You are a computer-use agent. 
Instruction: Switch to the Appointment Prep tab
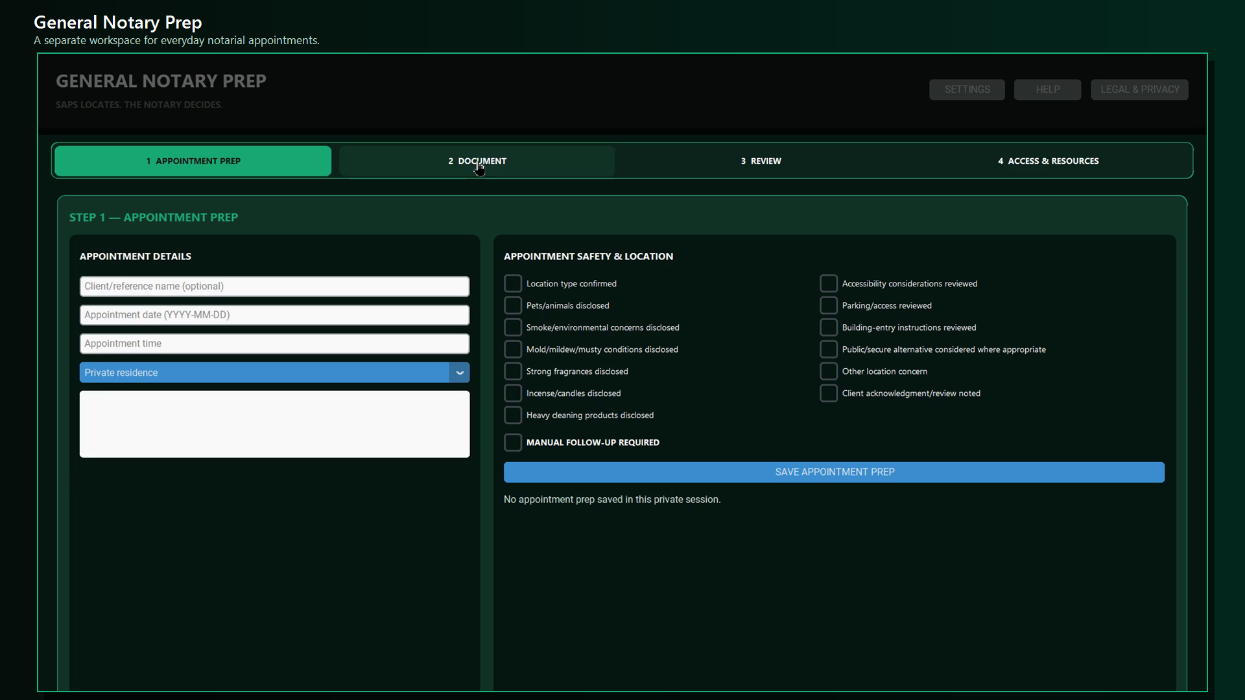pos(193,161)
